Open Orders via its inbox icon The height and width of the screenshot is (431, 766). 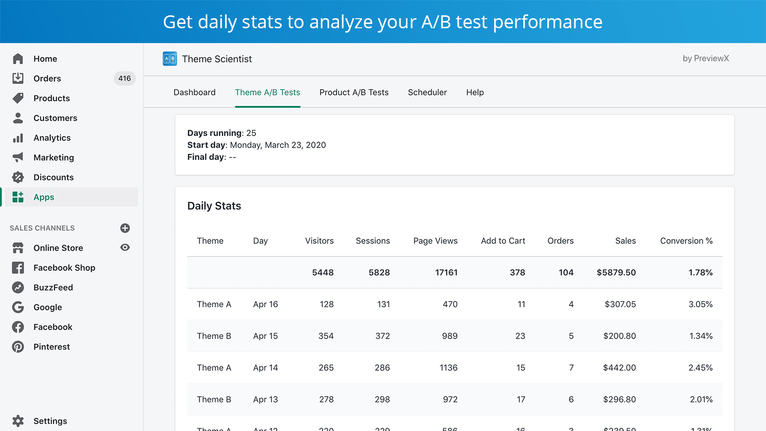click(x=18, y=79)
